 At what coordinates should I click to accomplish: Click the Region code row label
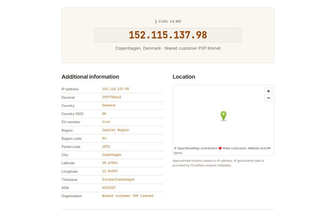click(x=71, y=139)
